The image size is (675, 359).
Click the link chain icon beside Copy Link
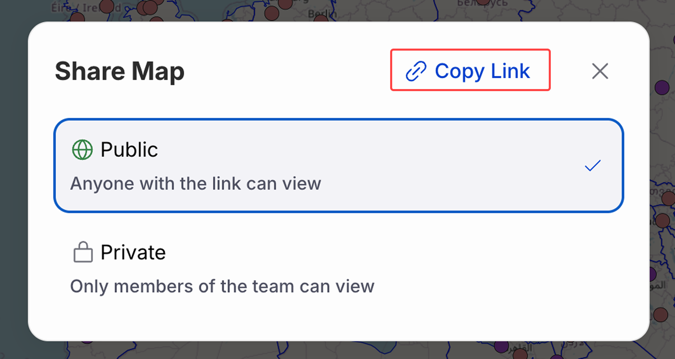coord(415,71)
